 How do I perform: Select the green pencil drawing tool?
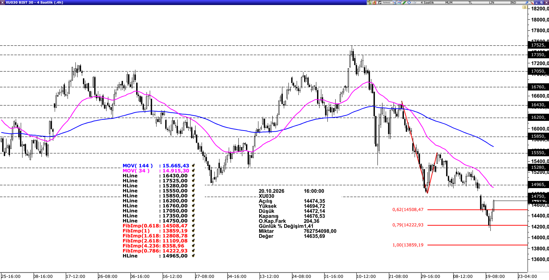[404, 3]
